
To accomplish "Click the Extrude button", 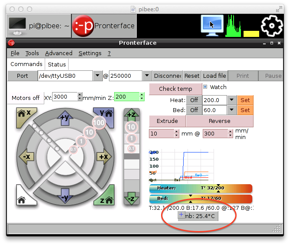I will coord(167,121).
